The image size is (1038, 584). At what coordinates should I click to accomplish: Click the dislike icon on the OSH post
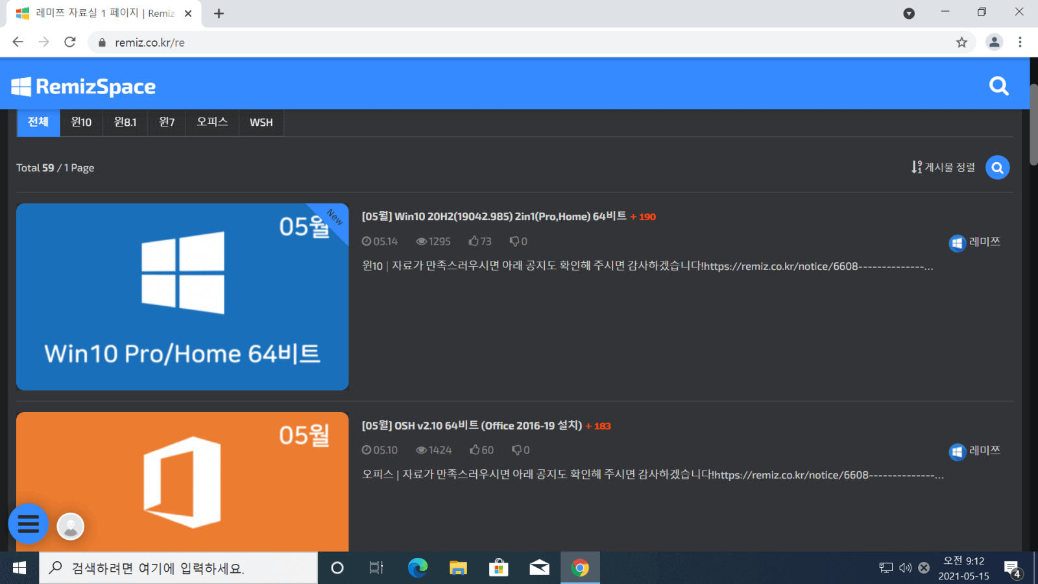tap(517, 450)
